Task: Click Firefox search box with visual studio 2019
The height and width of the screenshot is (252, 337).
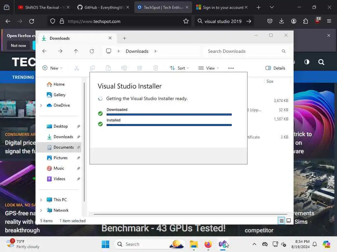Action: click(224, 21)
